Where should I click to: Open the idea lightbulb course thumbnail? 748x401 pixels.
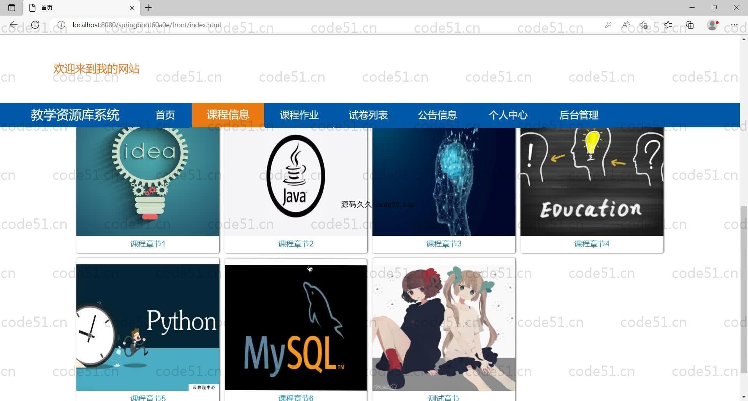tap(148, 181)
